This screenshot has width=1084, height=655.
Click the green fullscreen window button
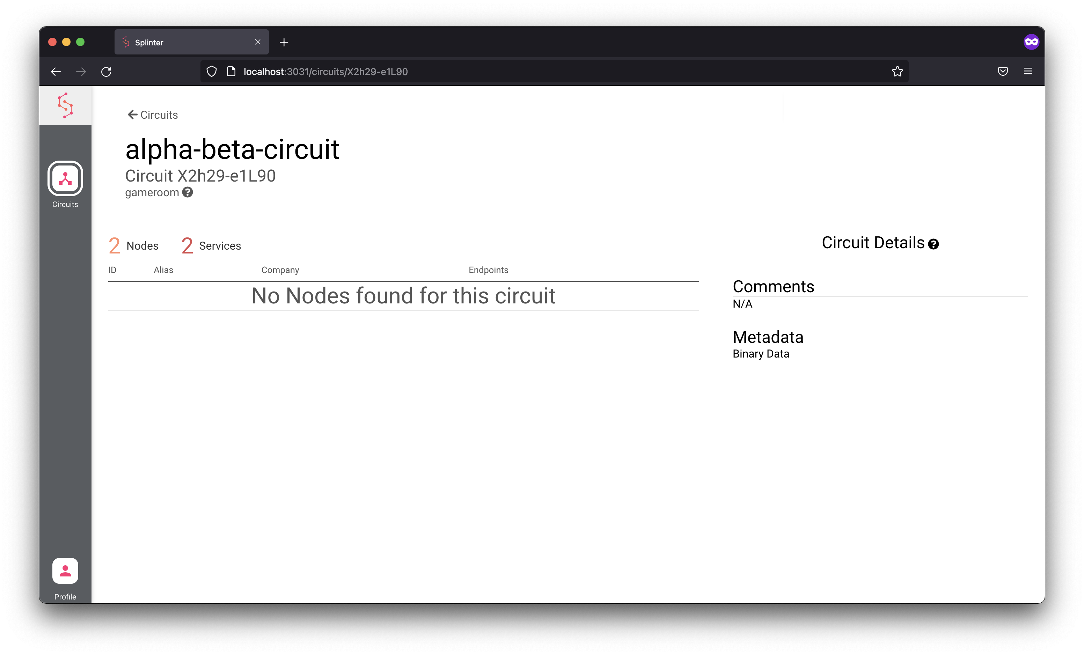(x=81, y=42)
